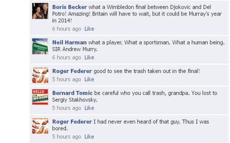Like Neil Harman's SIR Andrew Murry comment
This screenshot has height=143, width=230.
(x=89, y=57)
